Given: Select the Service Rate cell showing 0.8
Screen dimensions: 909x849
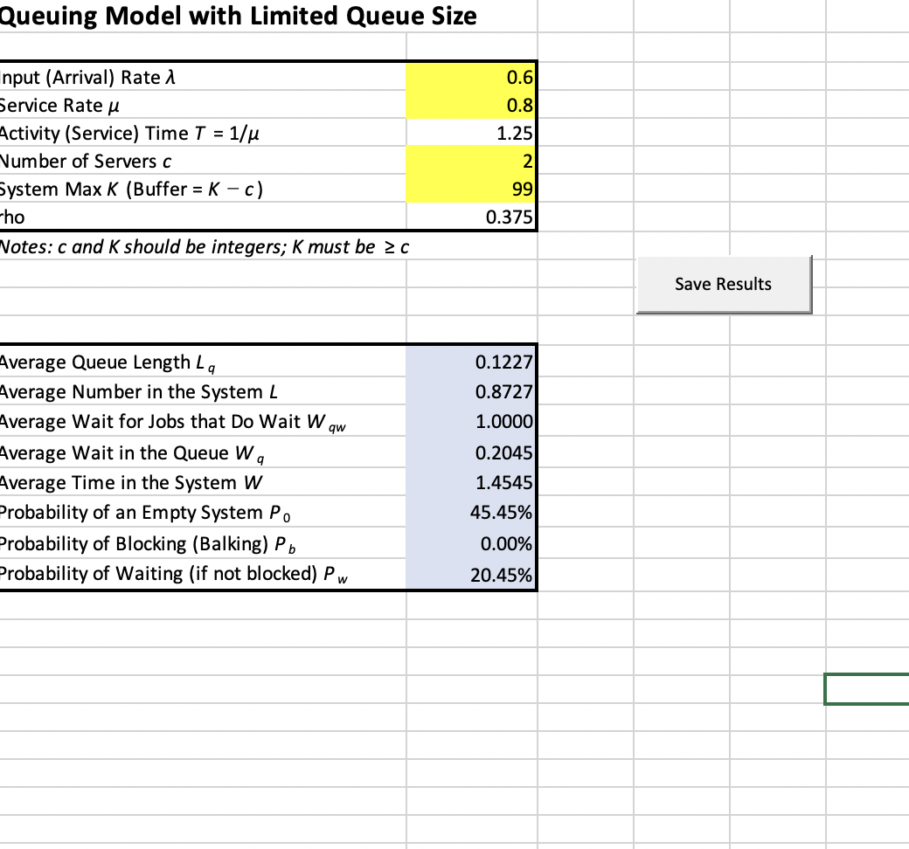Looking at the screenshot, I should pyautogui.click(x=472, y=105).
